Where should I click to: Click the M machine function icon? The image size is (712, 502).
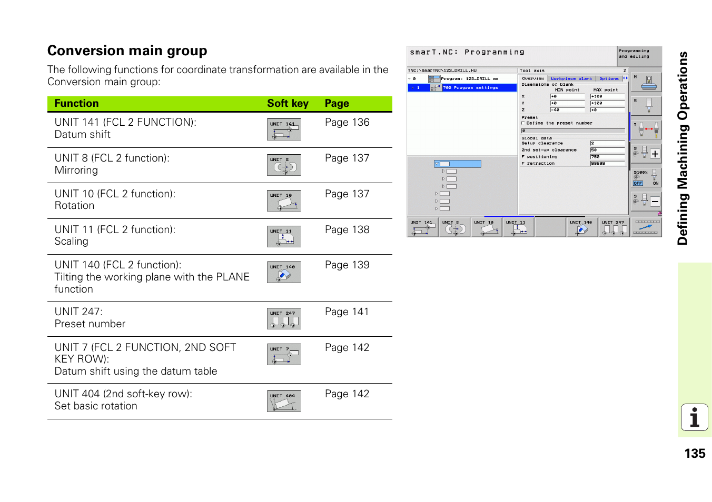[x=646, y=82]
